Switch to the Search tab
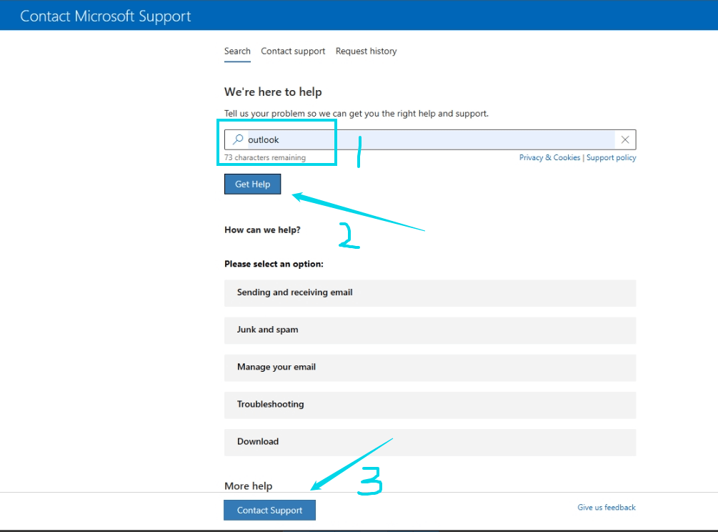The width and height of the screenshot is (718, 532). pos(237,51)
